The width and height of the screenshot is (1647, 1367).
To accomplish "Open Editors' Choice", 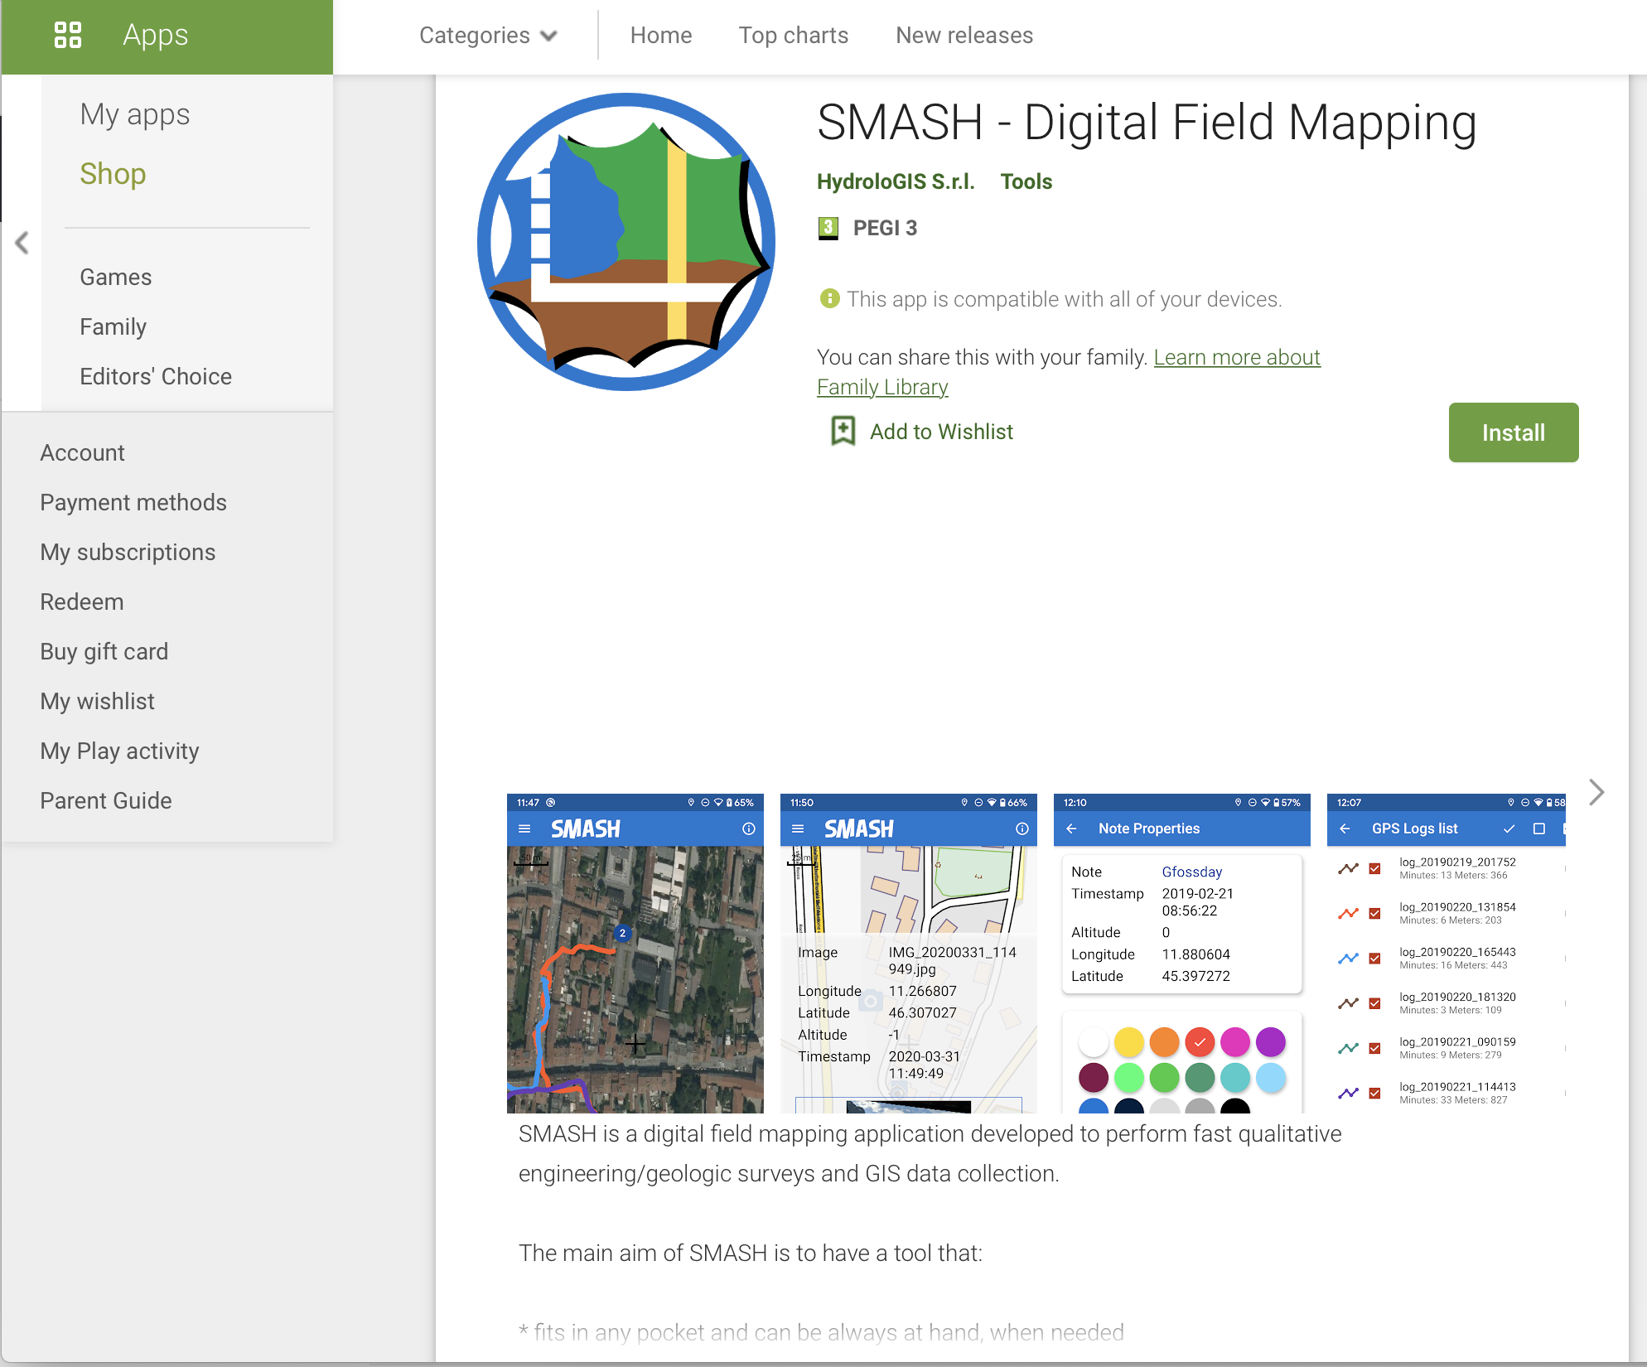I will 156,376.
